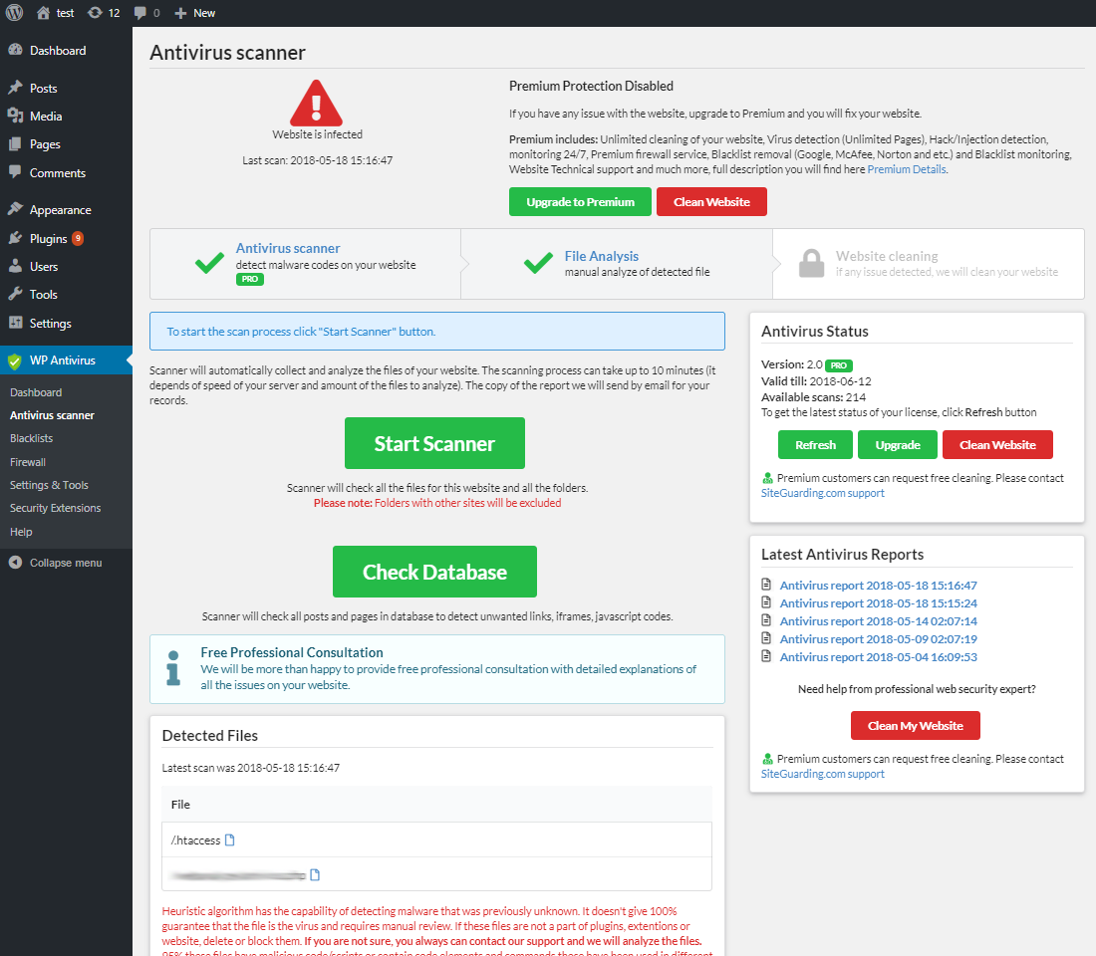Switch to the File Analysis step
This screenshot has width=1096, height=956.
[x=601, y=256]
